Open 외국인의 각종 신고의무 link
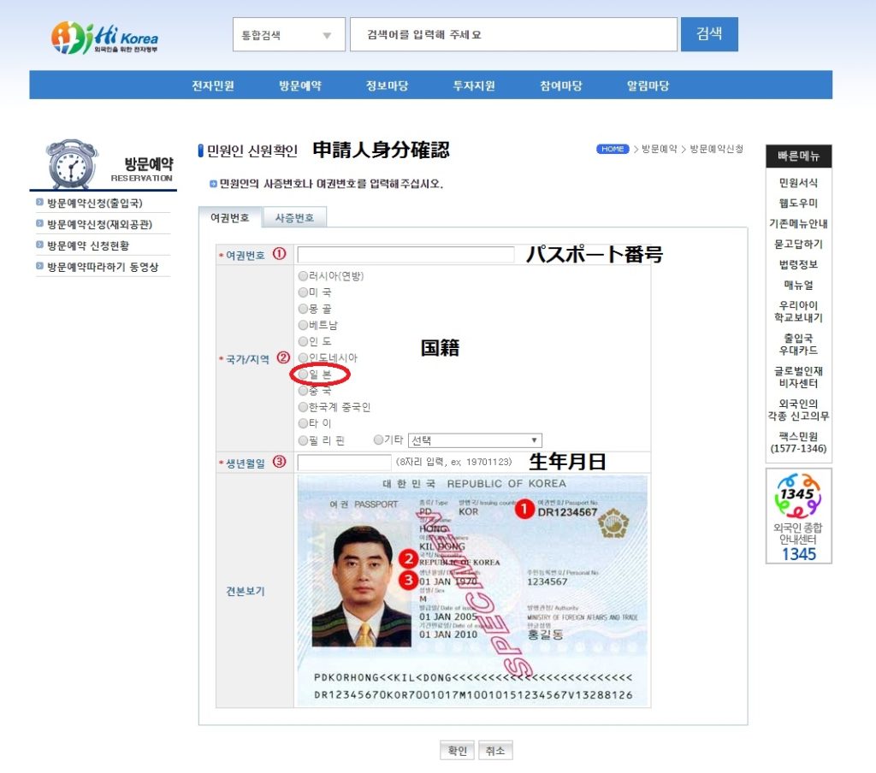876x773 pixels. click(x=798, y=410)
